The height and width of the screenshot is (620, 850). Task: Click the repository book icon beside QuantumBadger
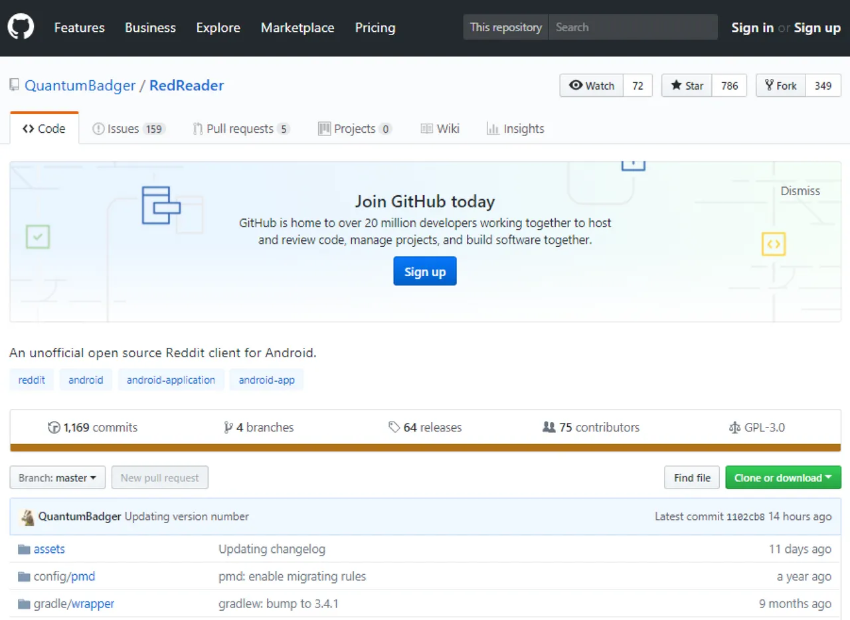click(x=15, y=85)
